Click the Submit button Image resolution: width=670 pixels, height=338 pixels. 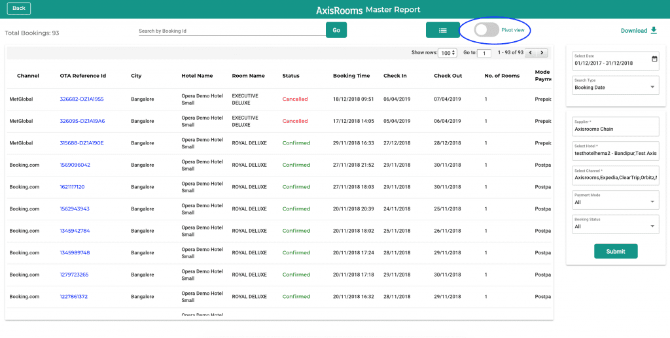[x=616, y=251]
